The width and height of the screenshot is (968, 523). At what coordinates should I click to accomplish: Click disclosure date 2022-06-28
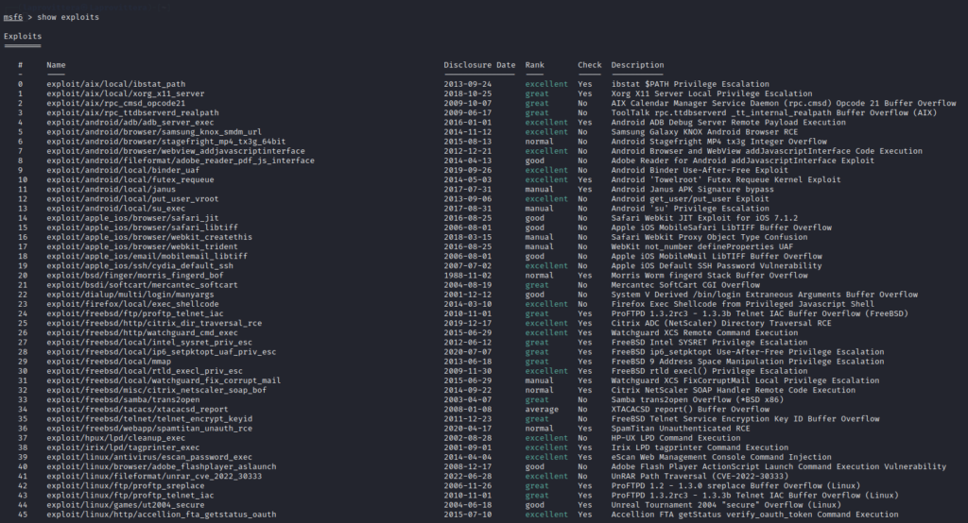point(467,476)
